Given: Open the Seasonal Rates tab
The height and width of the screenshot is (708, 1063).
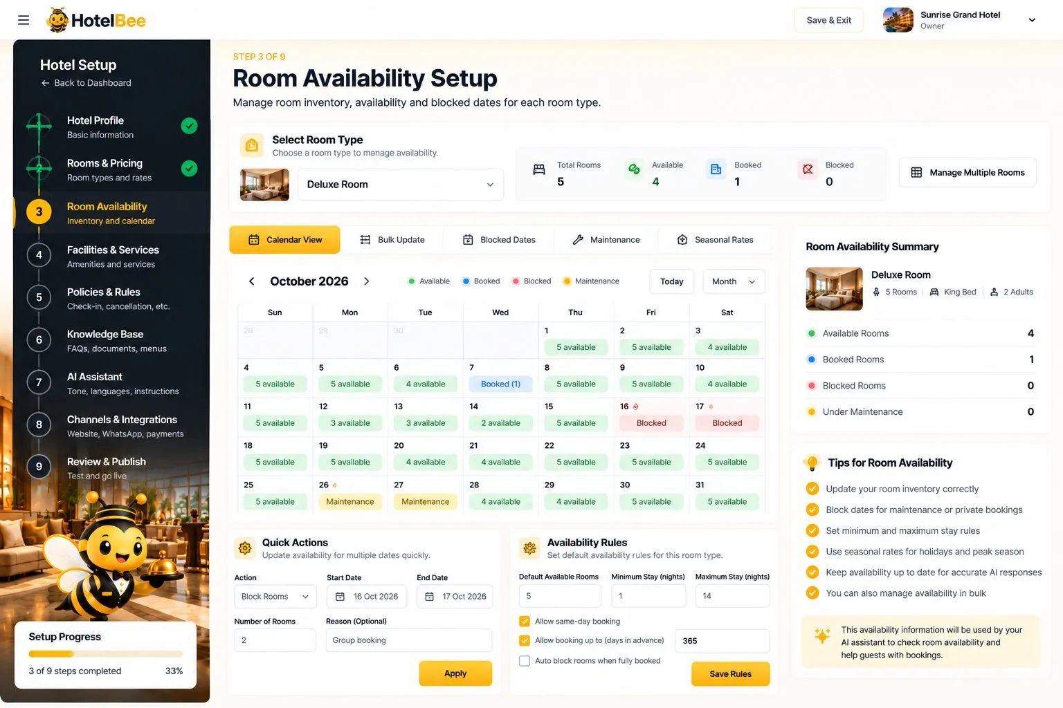Looking at the screenshot, I should click(x=715, y=240).
